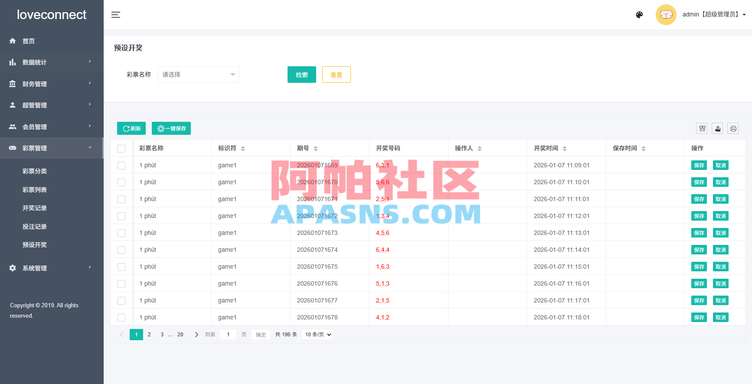Open the column filter grid icon
Viewport: 752px width, 384px height.
tap(702, 128)
